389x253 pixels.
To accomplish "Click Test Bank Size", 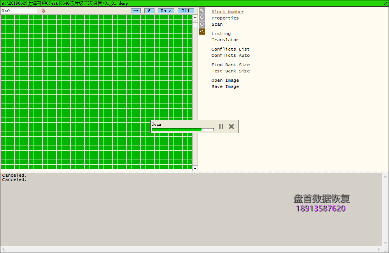I will [231, 71].
